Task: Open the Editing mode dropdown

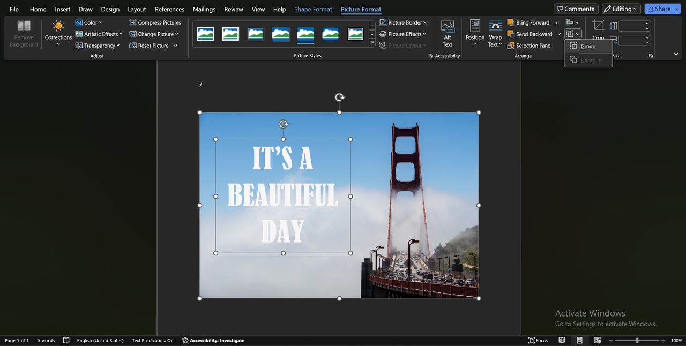Action: pos(622,9)
